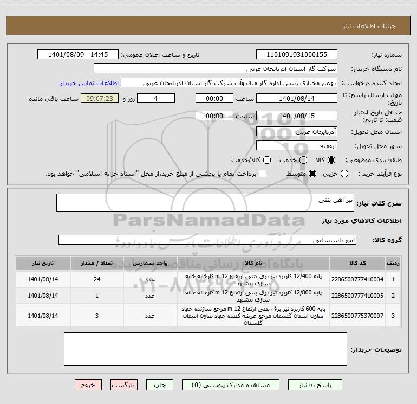The width and height of the screenshot is (417, 404).
Task: Click the goods group field امور تاسیساتی
Action: (207, 240)
